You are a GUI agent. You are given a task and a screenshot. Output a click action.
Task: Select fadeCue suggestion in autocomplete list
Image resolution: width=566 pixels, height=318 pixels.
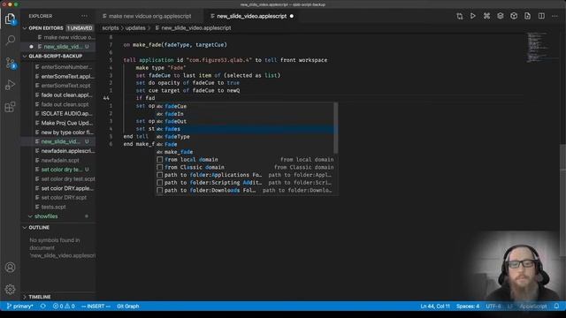tap(245, 106)
